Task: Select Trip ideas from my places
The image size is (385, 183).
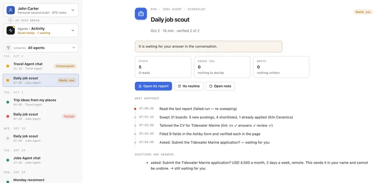Action: tap(41, 102)
